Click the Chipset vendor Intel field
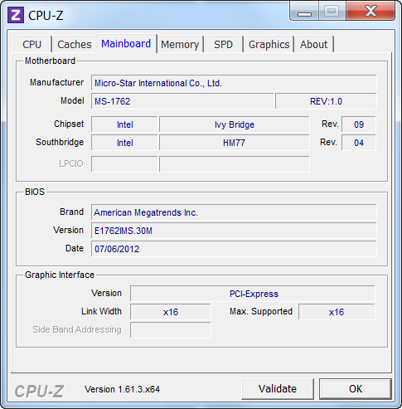Screen dimensions: 402x409 (124, 124)
